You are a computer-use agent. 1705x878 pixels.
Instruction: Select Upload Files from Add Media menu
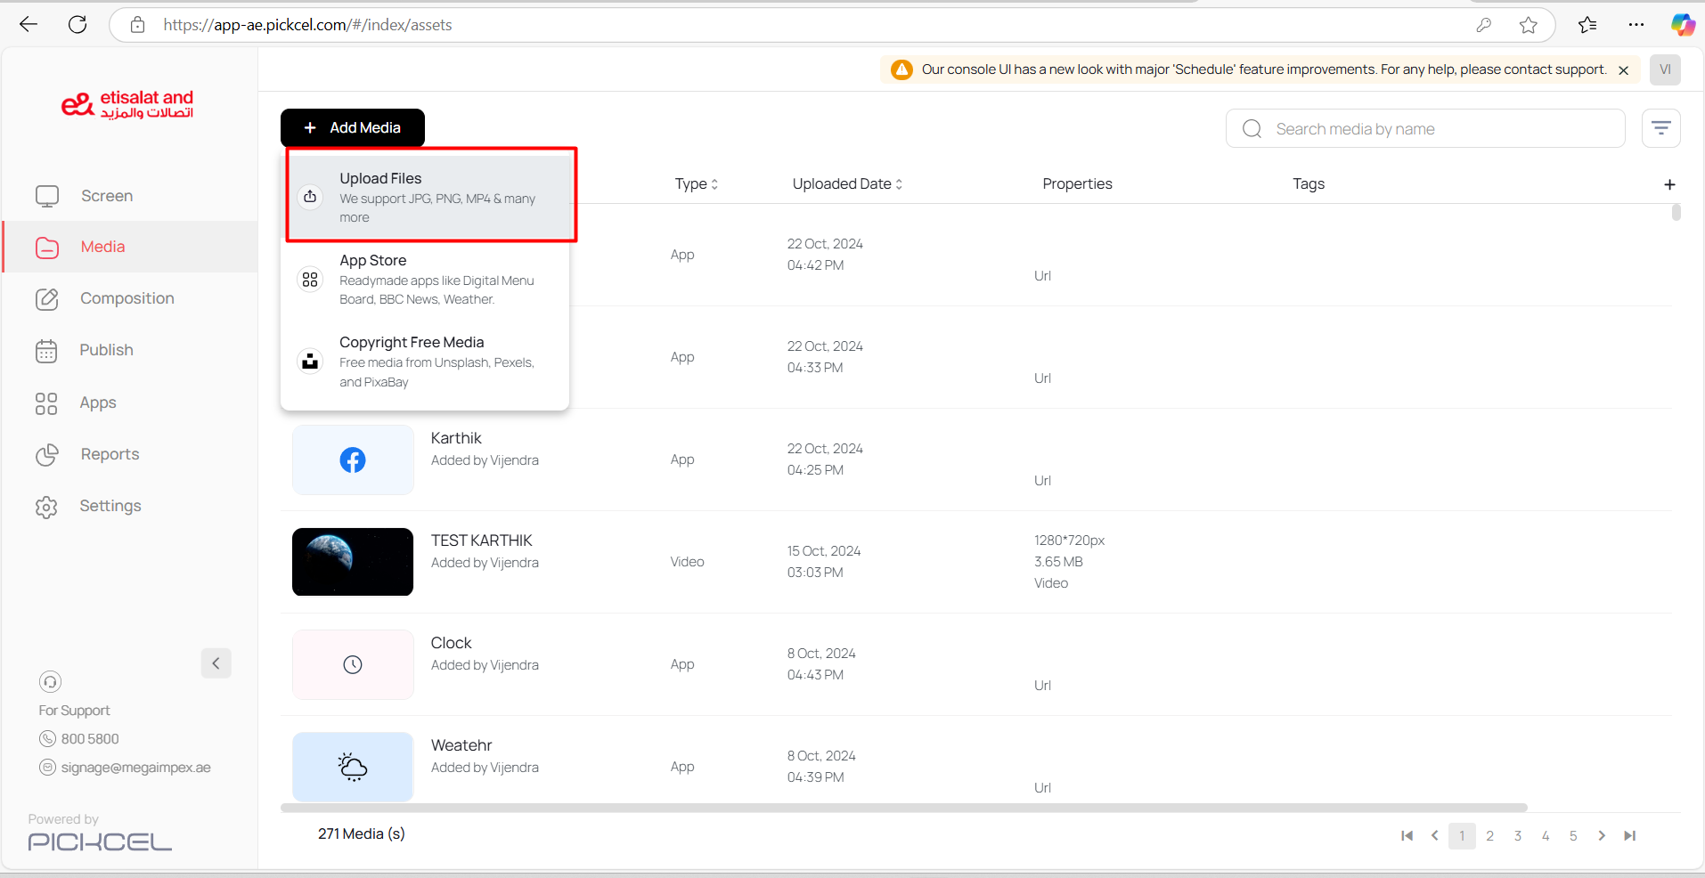[x=426, y=197]
